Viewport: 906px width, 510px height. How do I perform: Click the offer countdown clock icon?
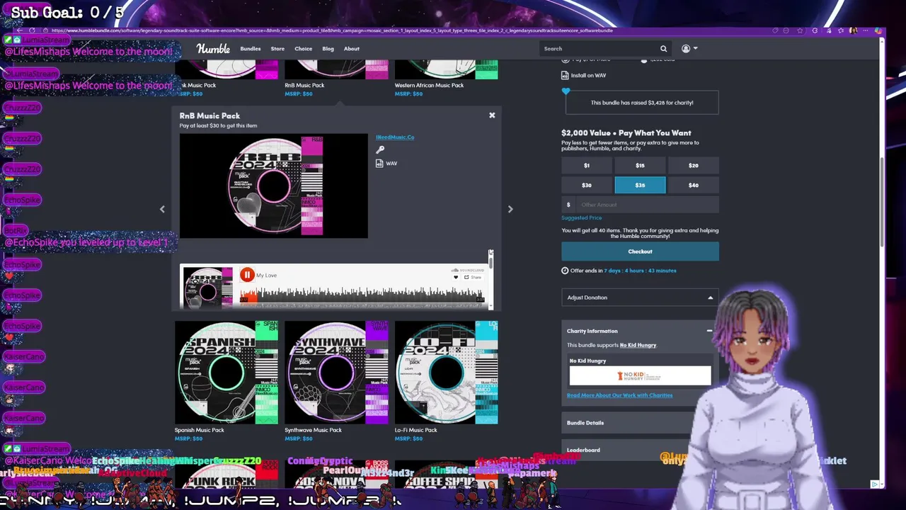coord(565,271)
